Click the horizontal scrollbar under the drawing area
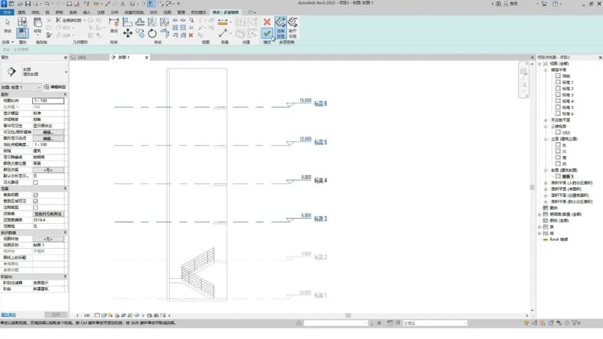603x339 pixels. (x=346, y=316)
